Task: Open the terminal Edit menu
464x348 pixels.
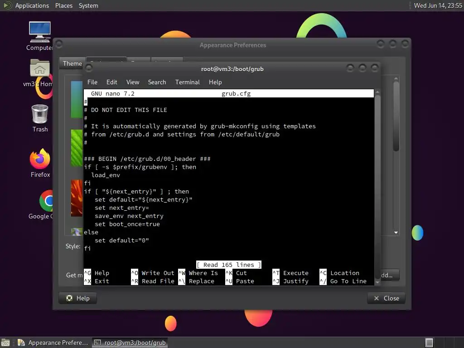Action: point(111,82)
